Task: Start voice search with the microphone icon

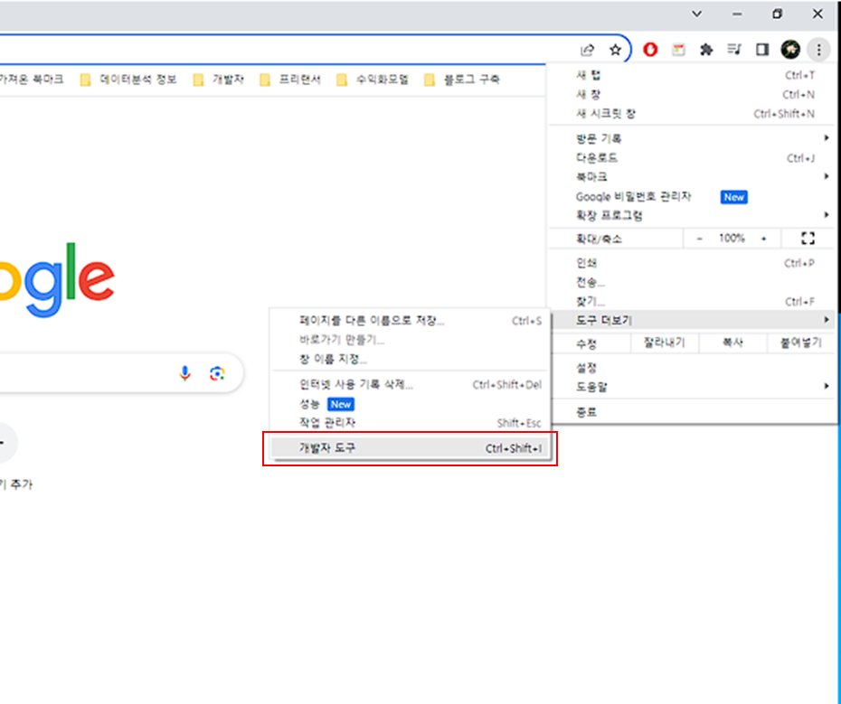Action: click(x=185, y=373)
